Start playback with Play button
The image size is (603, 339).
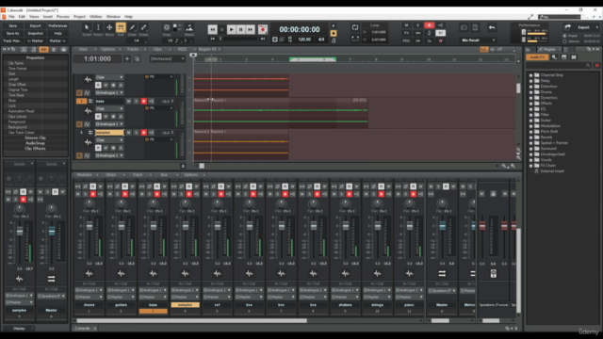point(231,29)
